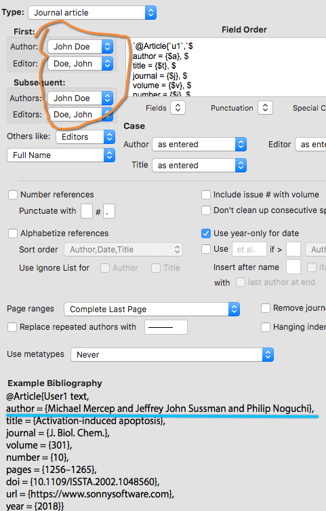
Task: Open Page ranges Complete Last Page popup
Action: coord(152,309)
